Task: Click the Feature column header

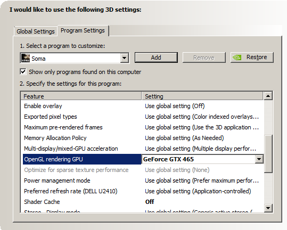Action: click(81, 96)
